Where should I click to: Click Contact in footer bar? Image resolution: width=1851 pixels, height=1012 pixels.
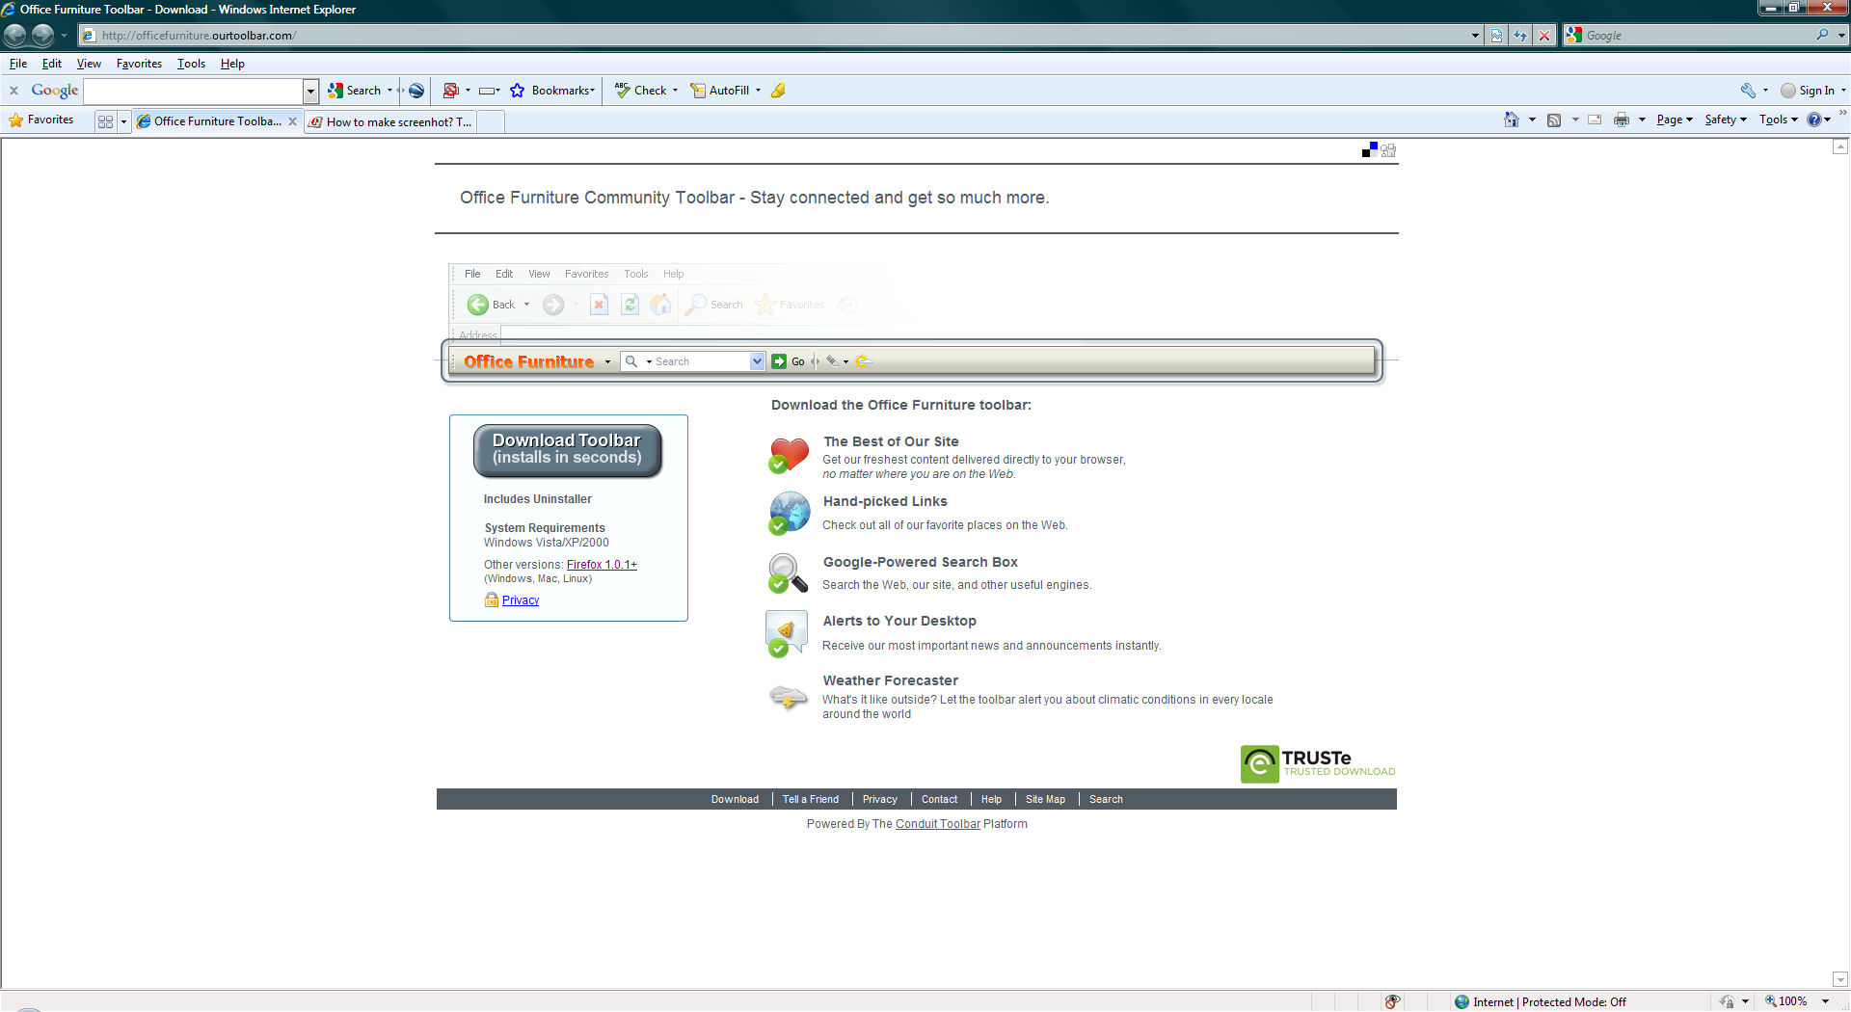(939, 799)
